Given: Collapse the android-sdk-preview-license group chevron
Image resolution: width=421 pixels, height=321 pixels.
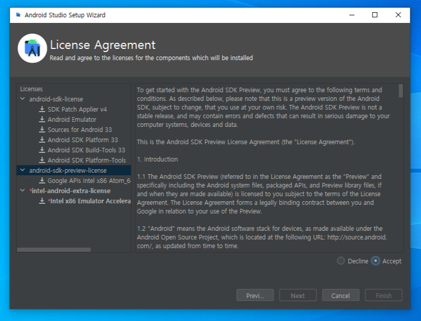Looking at the screenshot, I should click(22, 170).
